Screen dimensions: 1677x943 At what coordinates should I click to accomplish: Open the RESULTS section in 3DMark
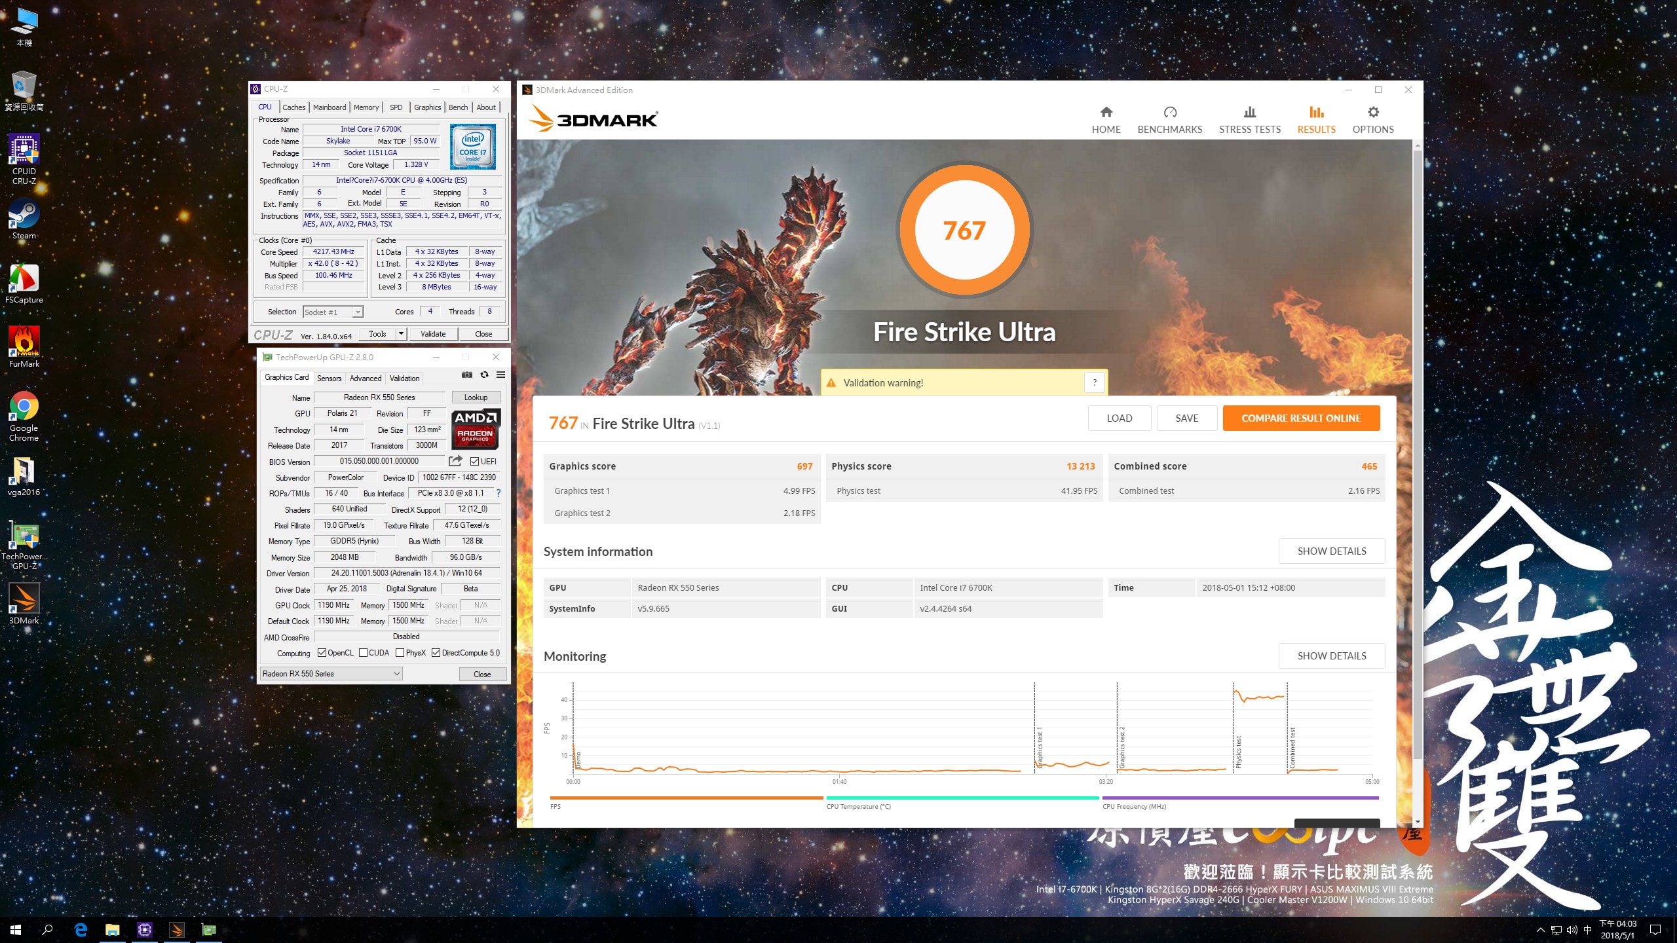(1316, 120)
